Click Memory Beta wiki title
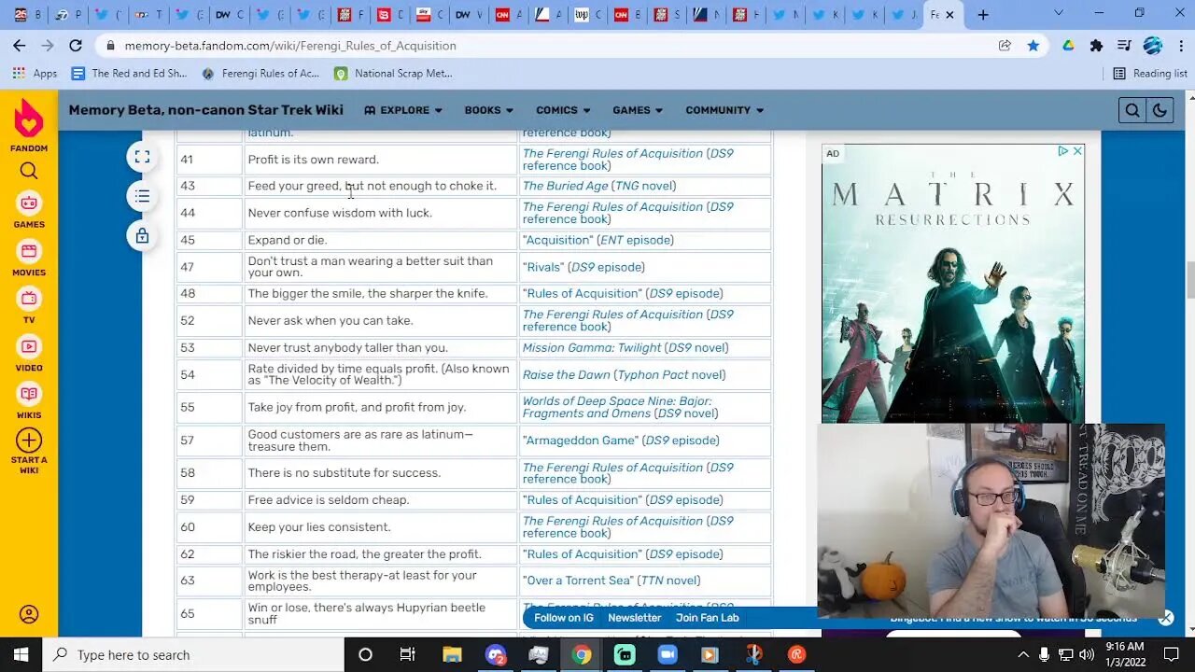This screenshot has height=672, width=1195. point(205,110)
